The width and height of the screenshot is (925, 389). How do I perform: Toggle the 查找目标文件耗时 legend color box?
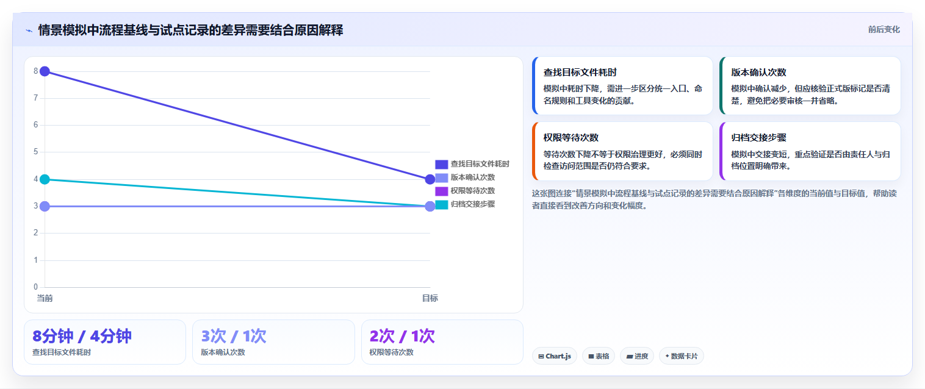pyautogui.click(x=442, y=164)
